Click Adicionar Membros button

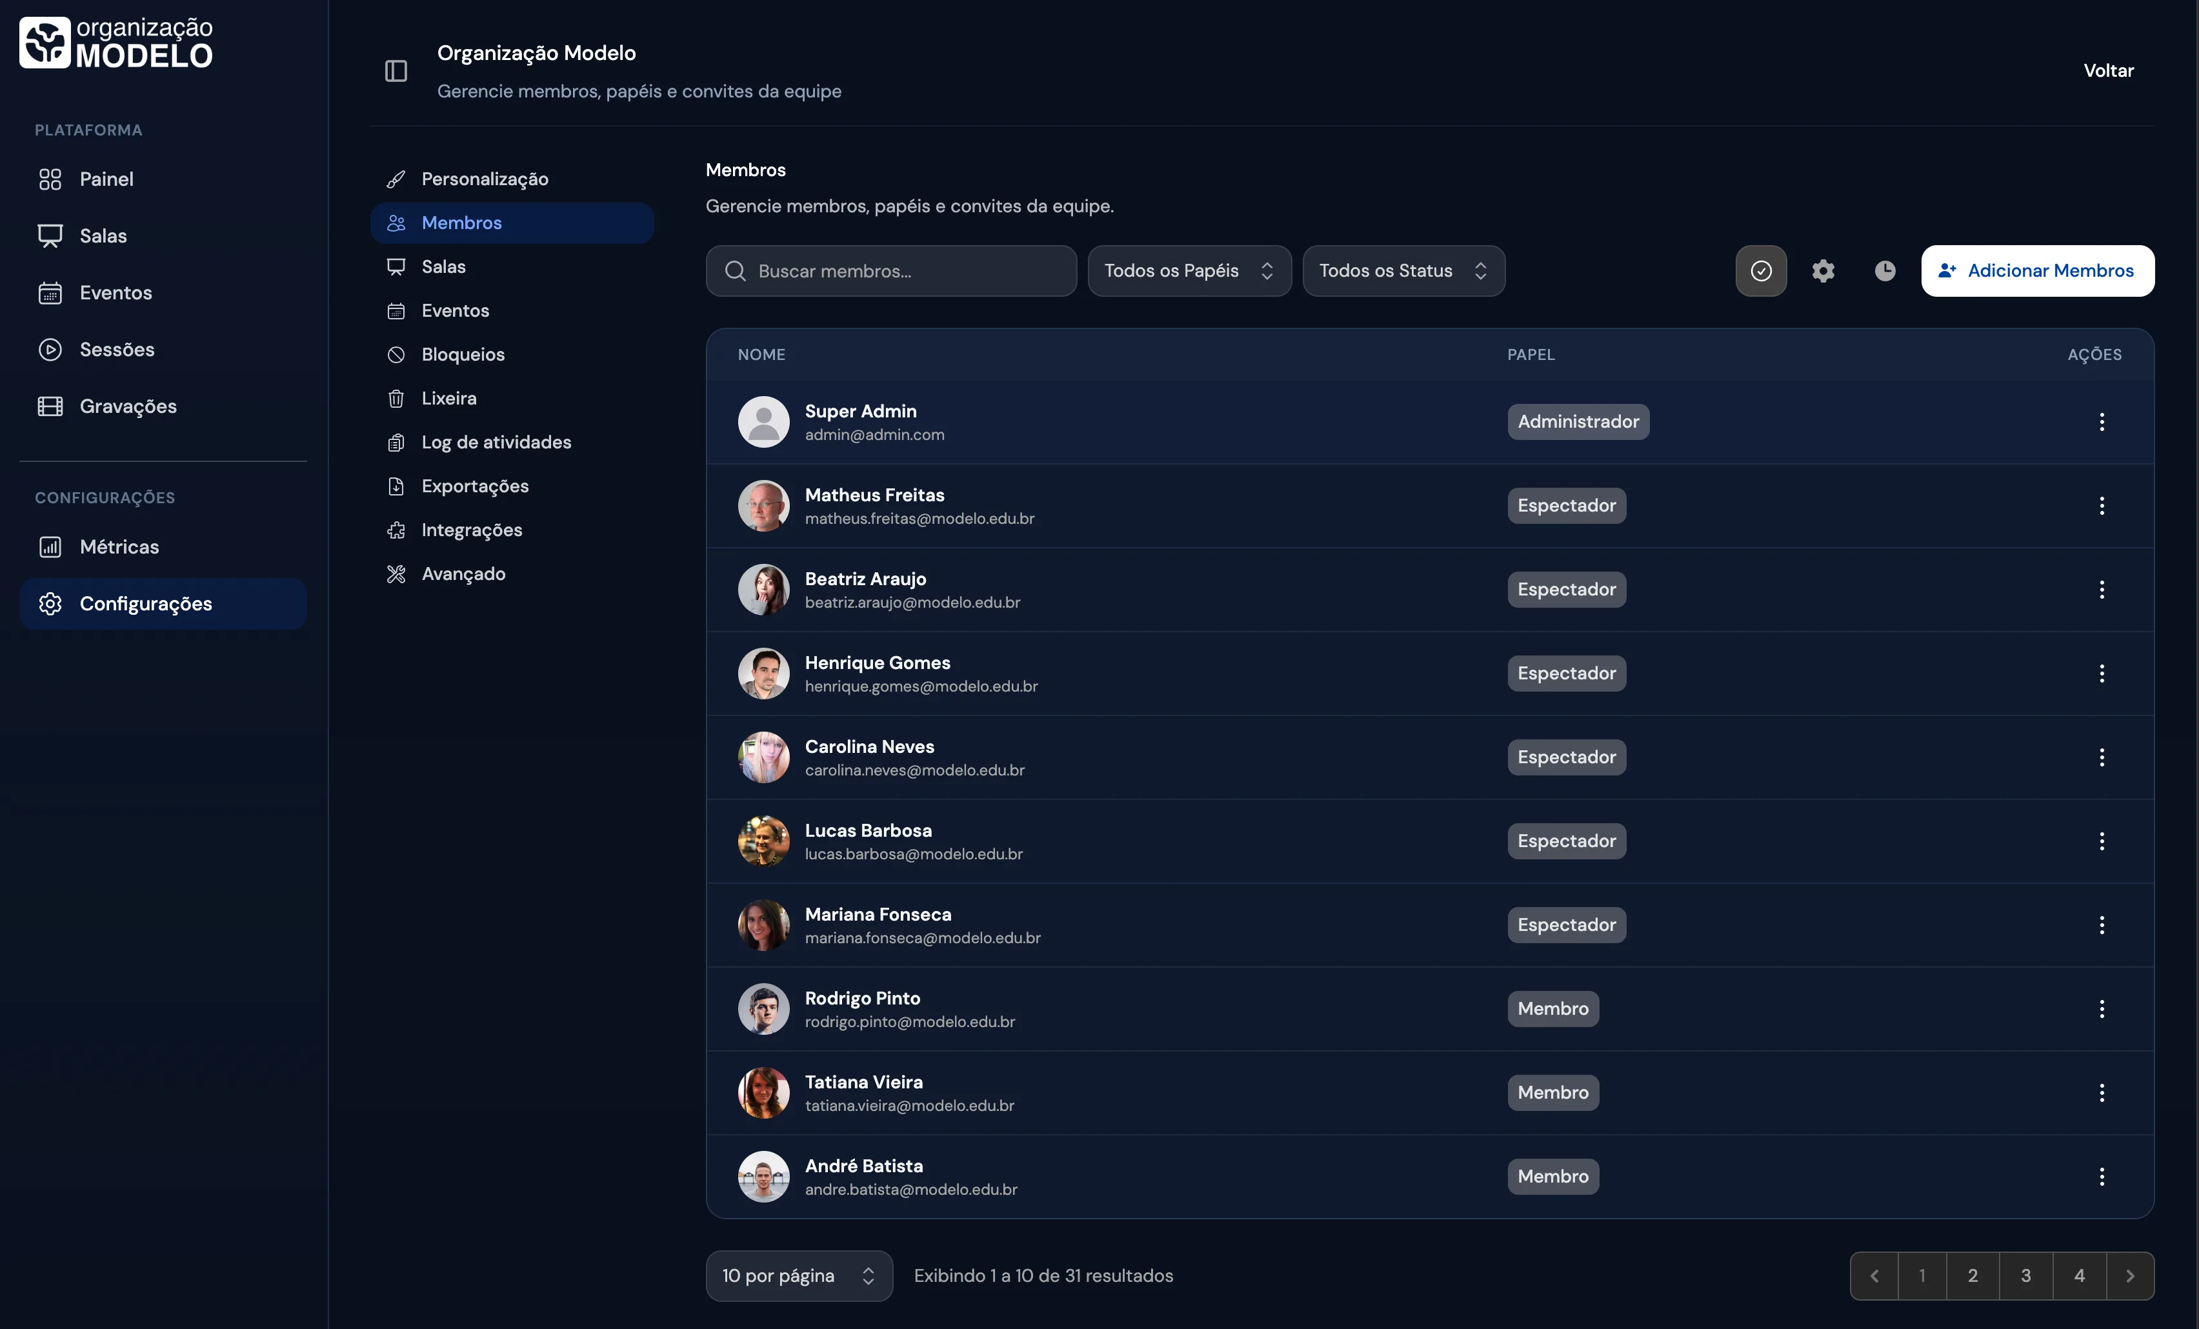pos(2036,270)
